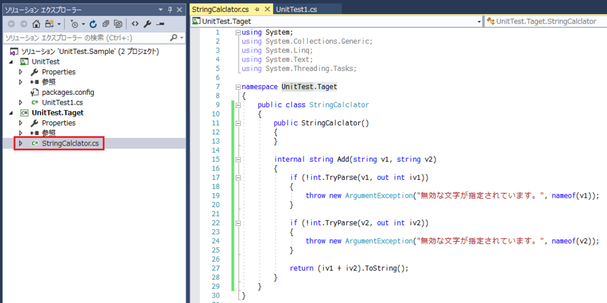Open the Switch Views dropdown arrow
Viewport: 607px width, 303px height.
point(59,24)
